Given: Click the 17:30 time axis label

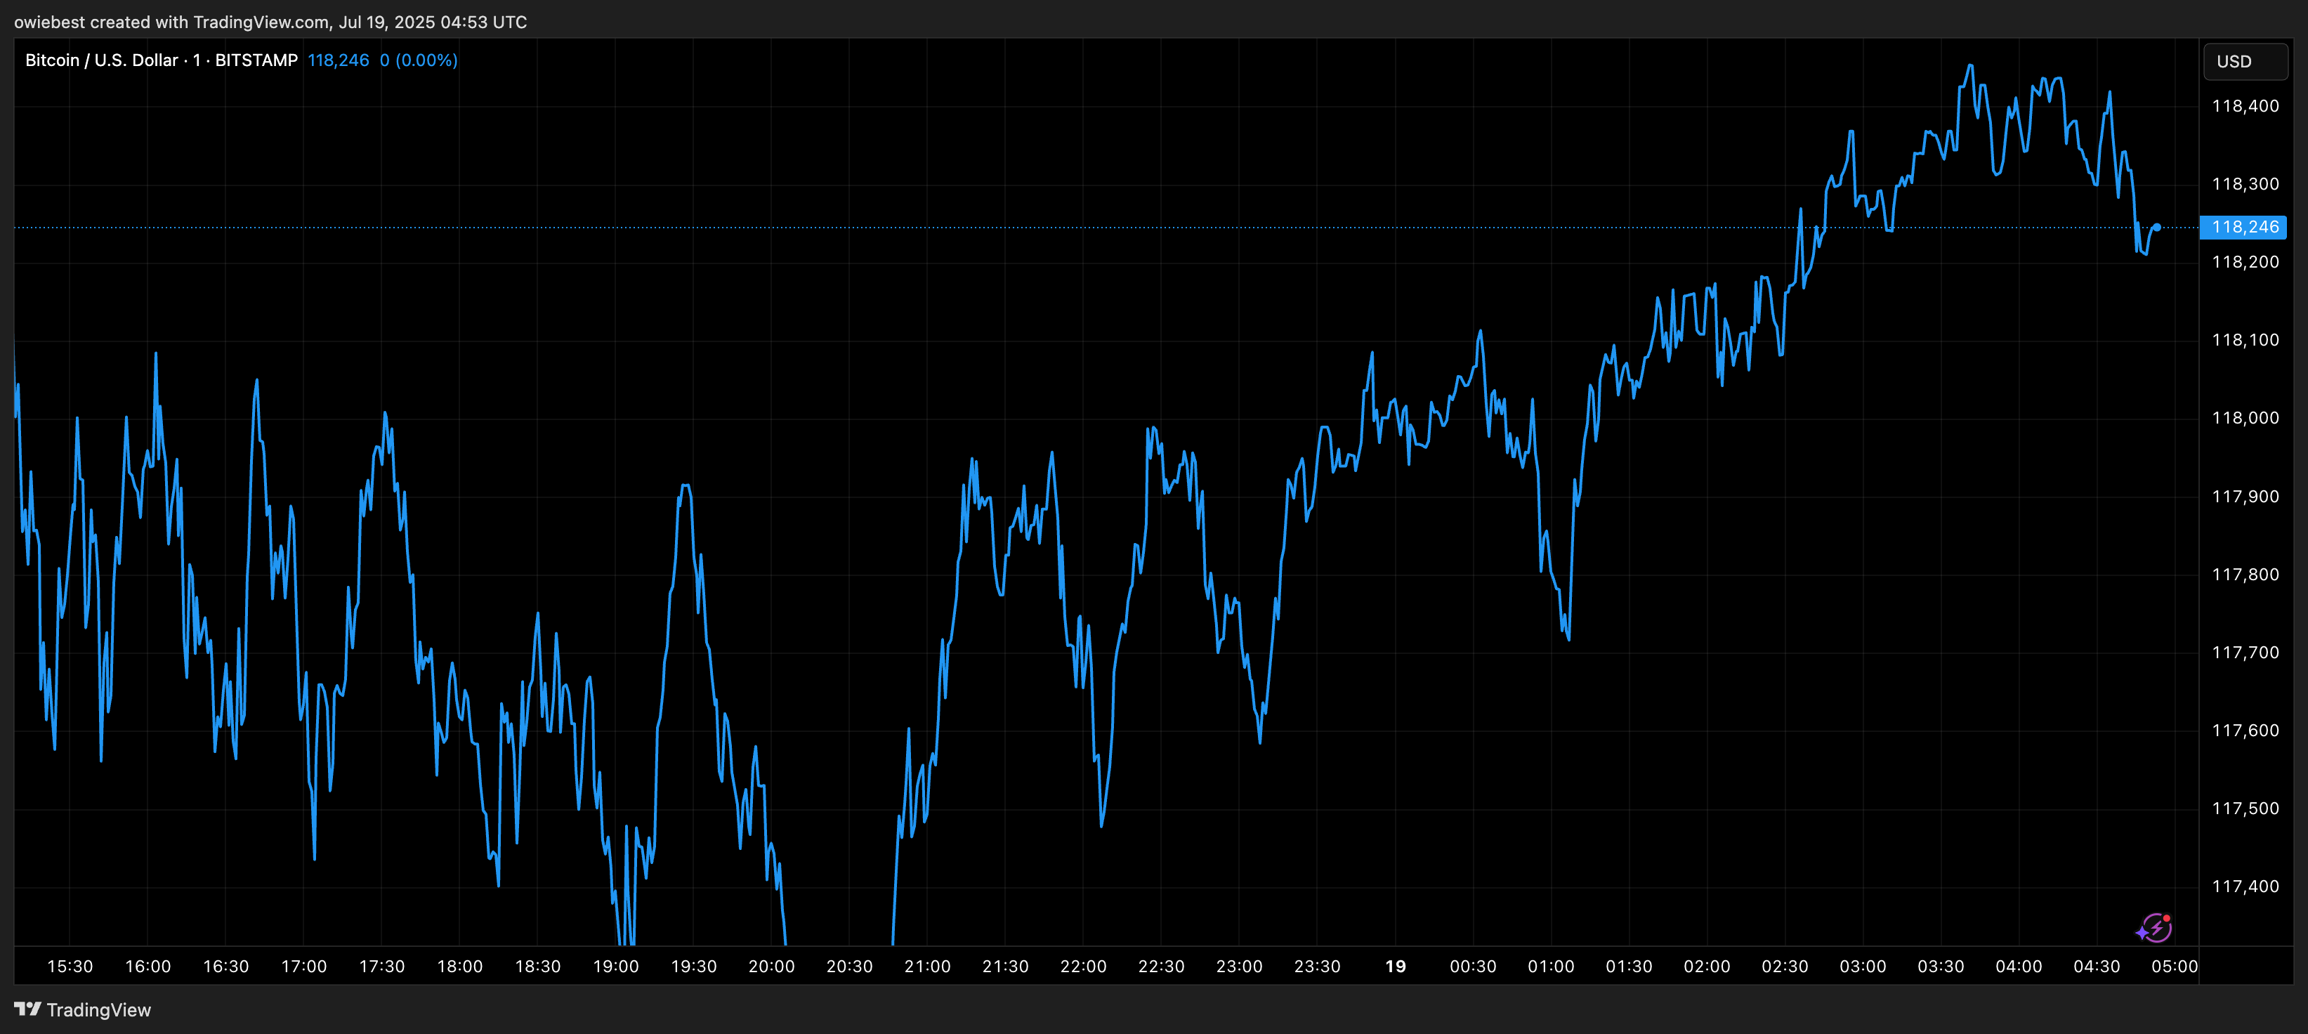Looking at the screenshot, I should 381,967.
